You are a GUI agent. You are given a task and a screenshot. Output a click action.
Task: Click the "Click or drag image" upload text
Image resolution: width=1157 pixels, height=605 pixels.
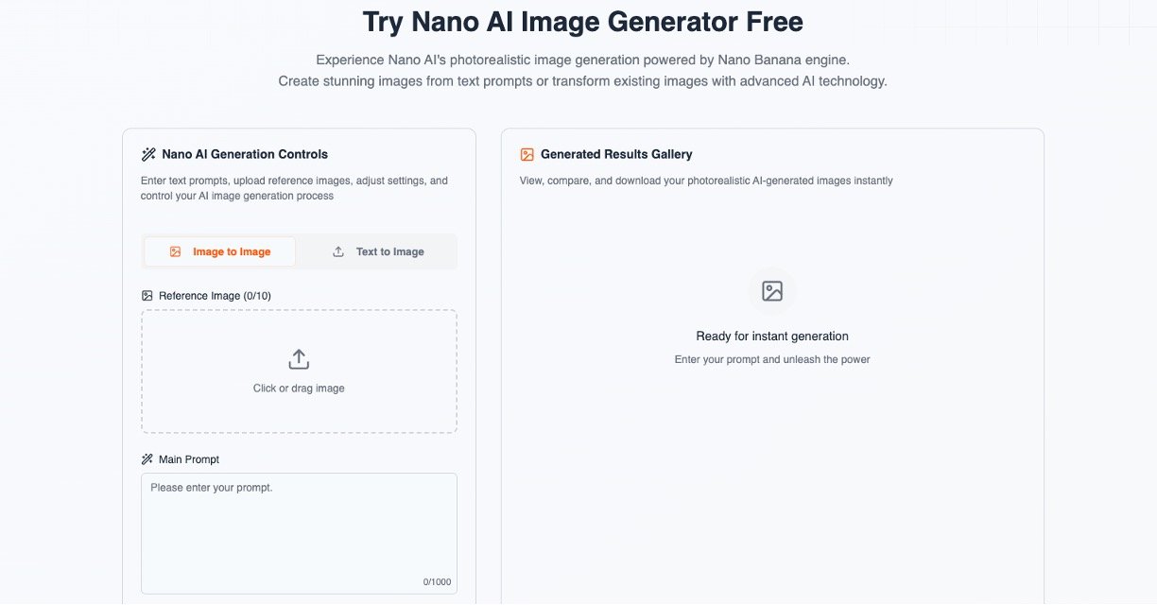point(299,389)
